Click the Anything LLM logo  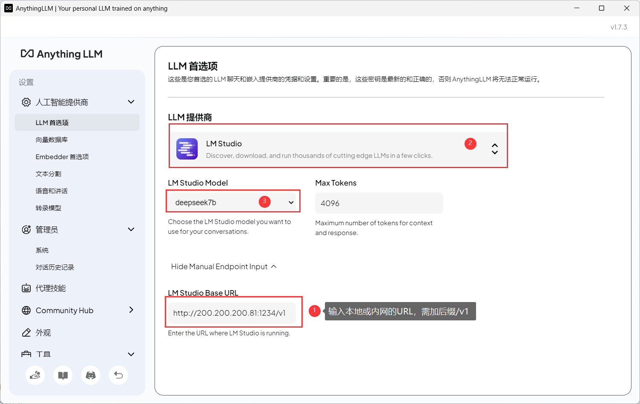61,54
